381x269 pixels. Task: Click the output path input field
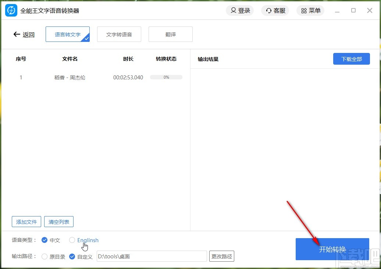(x=152, y=256)
